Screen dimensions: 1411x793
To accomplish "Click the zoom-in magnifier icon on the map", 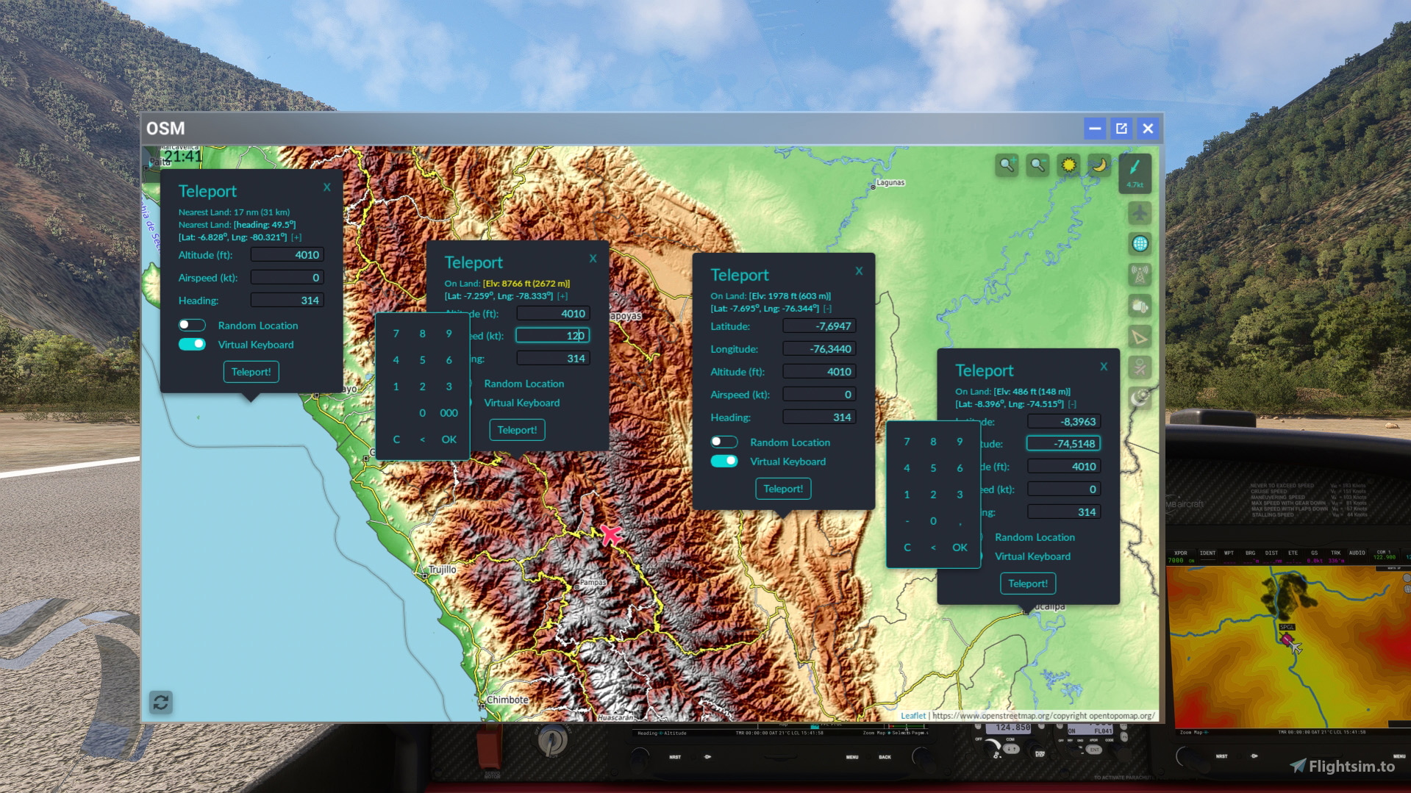I will pos(1006,165).
